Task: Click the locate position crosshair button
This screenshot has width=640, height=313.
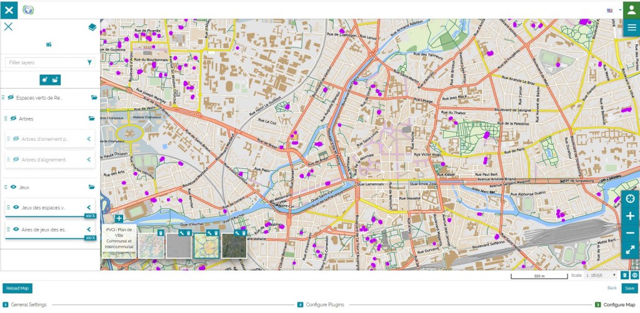Action: (x=630, y=199)
